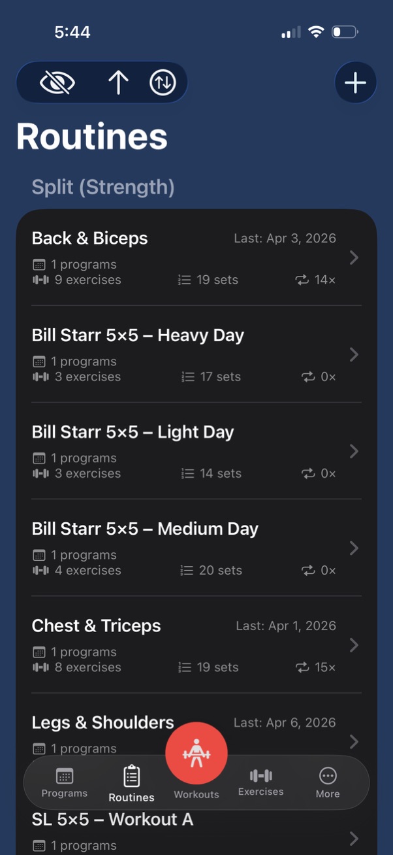Image resolution: width=393 pixels, height=855 pixels.
Task: Toggle hidden routines with the eye-slash icon
Action: tap(58, 82)
